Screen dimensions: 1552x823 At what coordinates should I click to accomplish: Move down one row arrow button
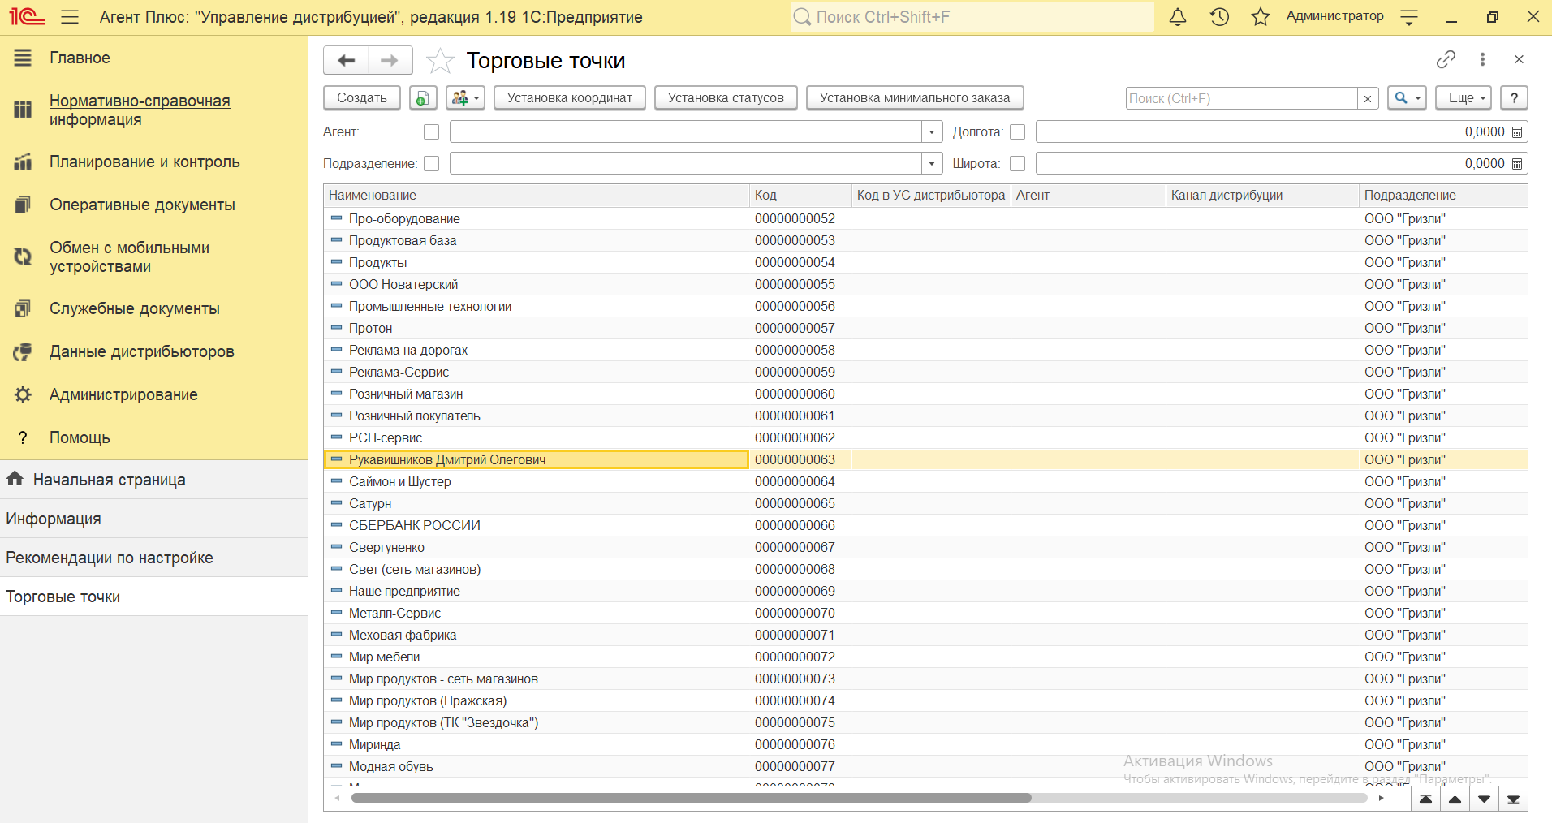click(1484, 799)
